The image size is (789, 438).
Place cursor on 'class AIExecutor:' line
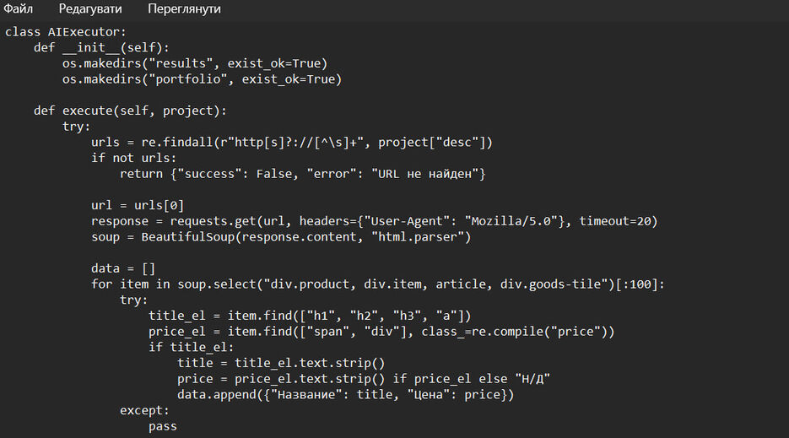pos(66,32)
